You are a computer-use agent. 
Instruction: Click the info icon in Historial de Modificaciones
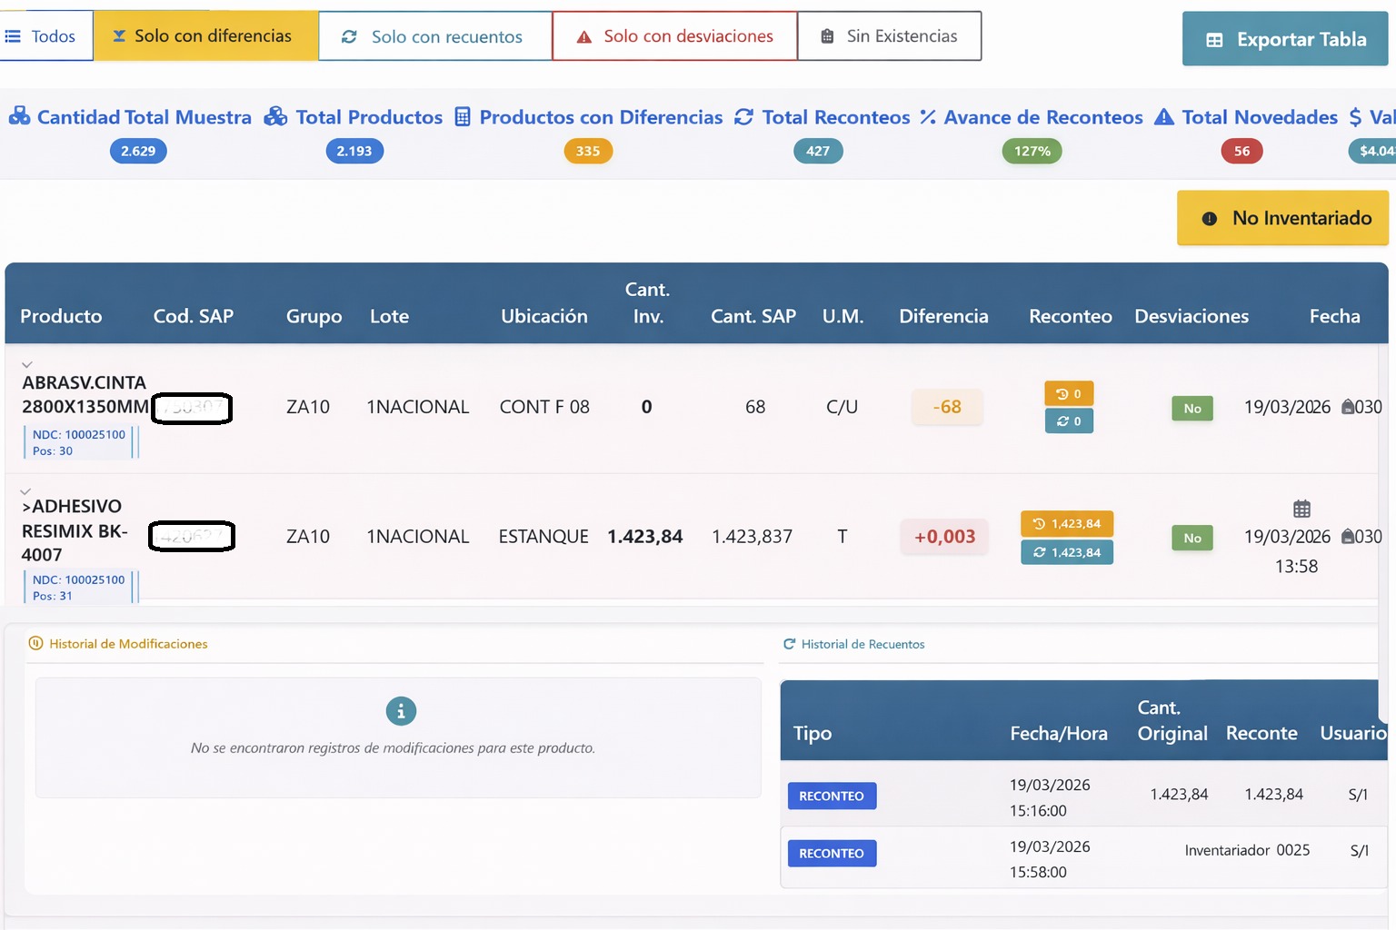401,711
